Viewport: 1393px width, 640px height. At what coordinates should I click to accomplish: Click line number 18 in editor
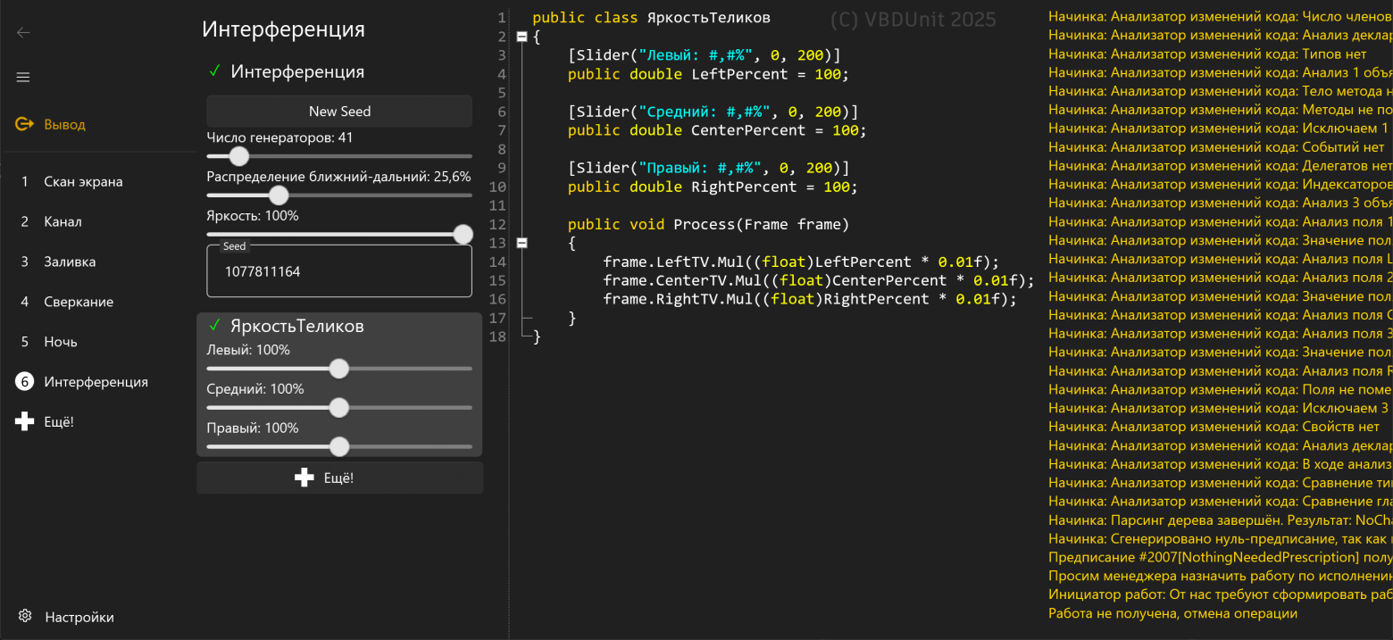point(499,337)
